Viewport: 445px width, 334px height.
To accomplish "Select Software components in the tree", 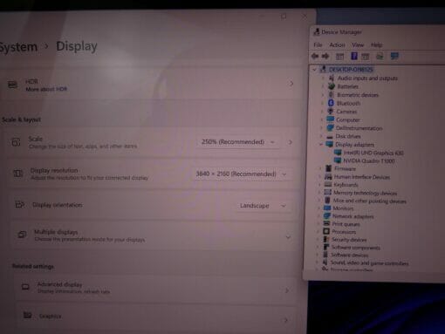I will tap(356, 248).
